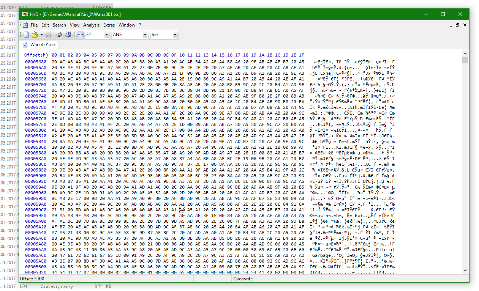Click the scrollbar up arrow

(465, 53)
